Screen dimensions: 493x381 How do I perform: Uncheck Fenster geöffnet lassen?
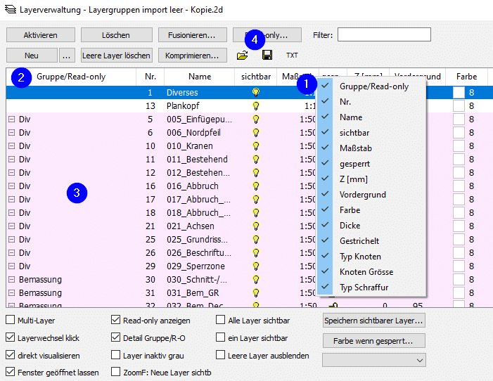click(10, 372)
